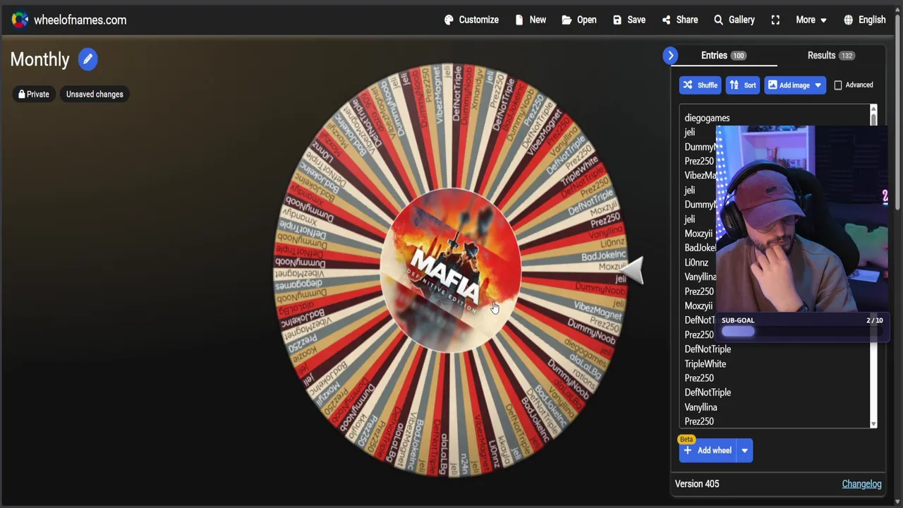903x508 pixels.
Task: Click the Li0nnz entry in list
Action: (x=696, y=262)
